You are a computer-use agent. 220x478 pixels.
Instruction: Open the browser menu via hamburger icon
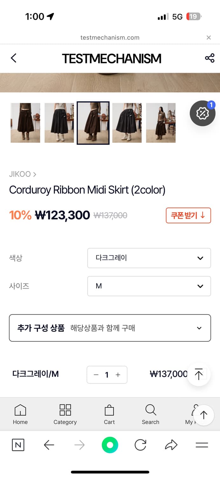pos(202,445)
